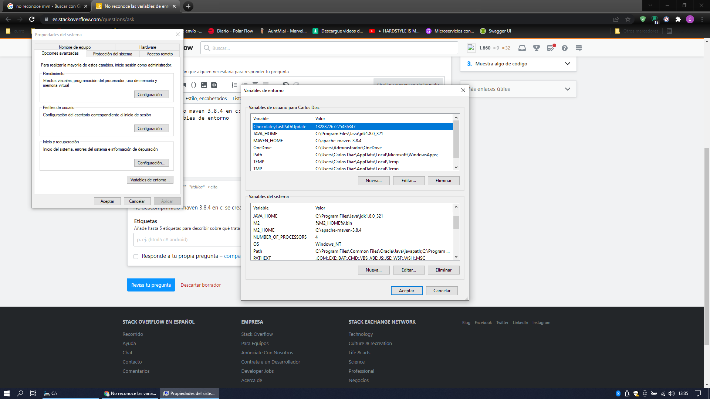Click system variables list scroll-down arrow
710x399 pixels.
coord(456,257)
